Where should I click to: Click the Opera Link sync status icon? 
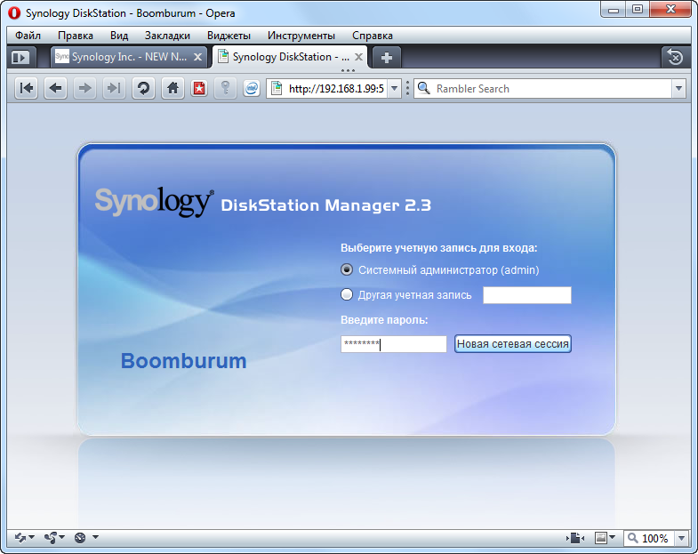(x=20, y=538)
